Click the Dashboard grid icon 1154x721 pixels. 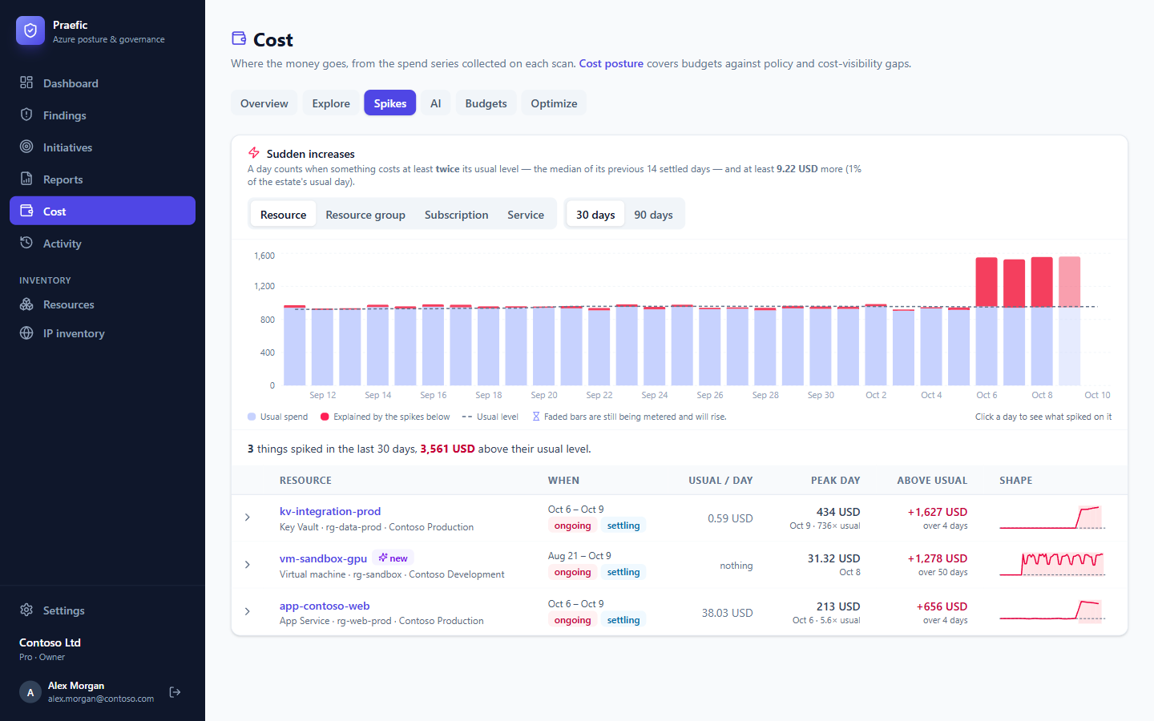coord(26,83)
